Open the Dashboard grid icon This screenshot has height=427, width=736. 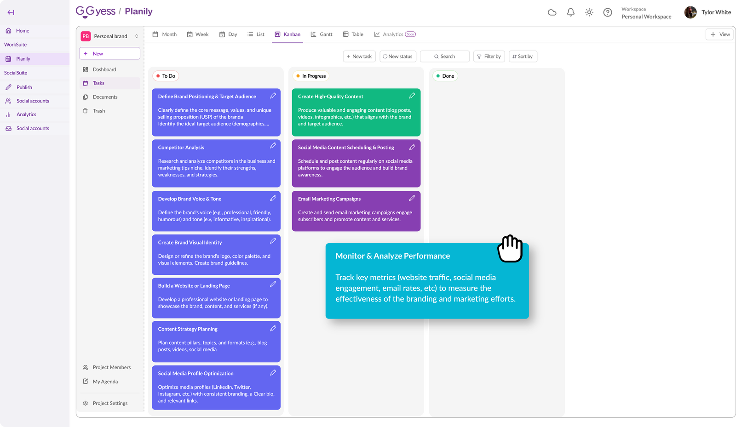coord(86,70)
